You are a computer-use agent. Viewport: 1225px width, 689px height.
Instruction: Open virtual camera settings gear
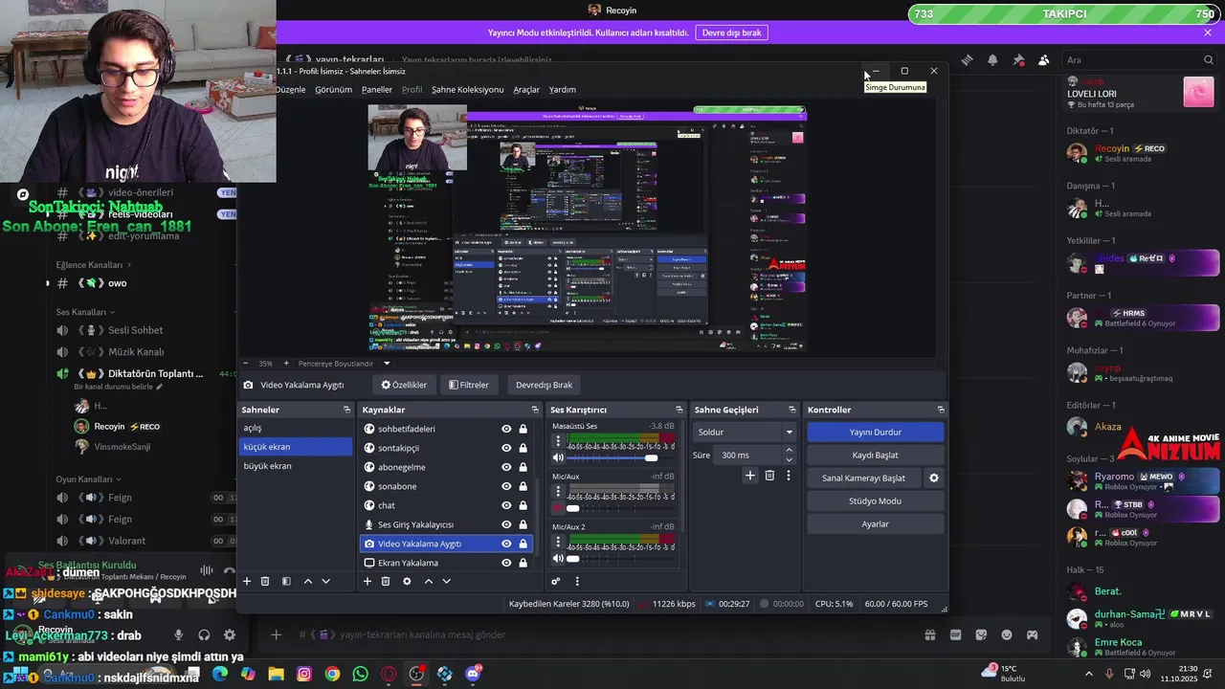click(934, 478)
